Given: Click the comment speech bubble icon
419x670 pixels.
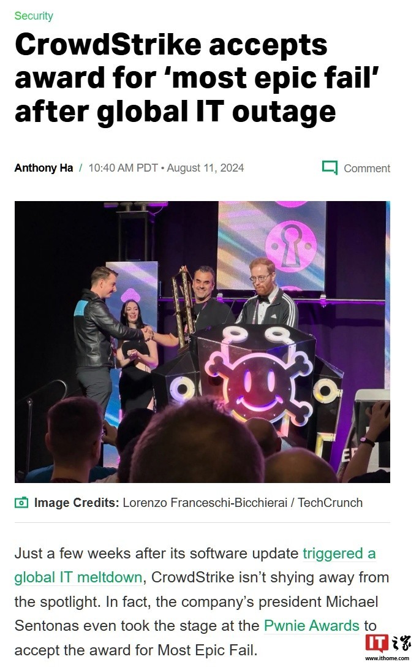Looking at the screenshot, I should 330,168.
